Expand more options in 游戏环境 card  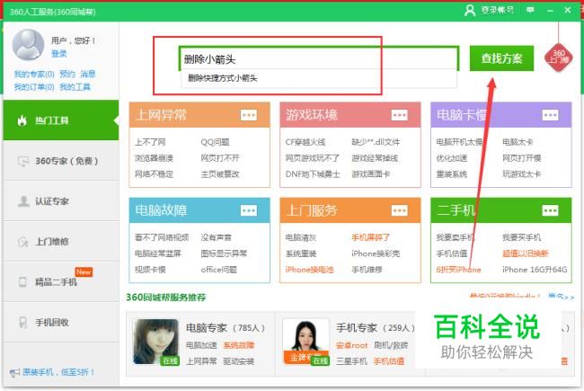[x=399, y=115]
